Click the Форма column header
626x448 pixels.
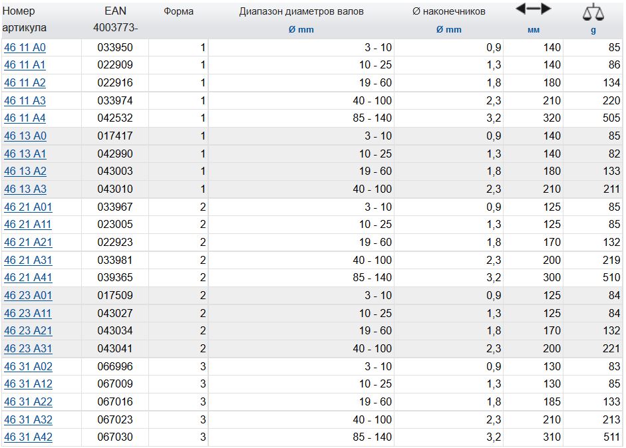(178, 12)
